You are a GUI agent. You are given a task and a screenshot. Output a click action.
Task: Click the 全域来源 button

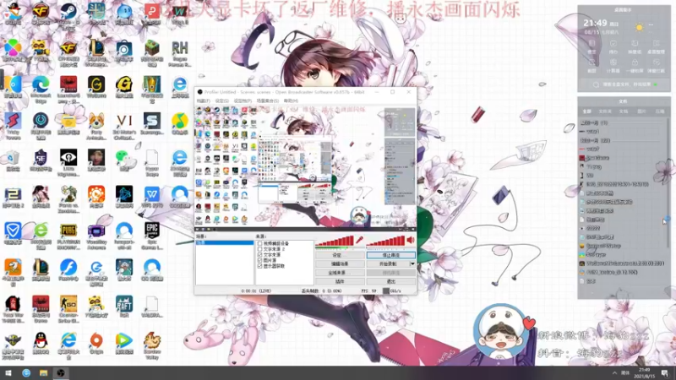(340, 273)
